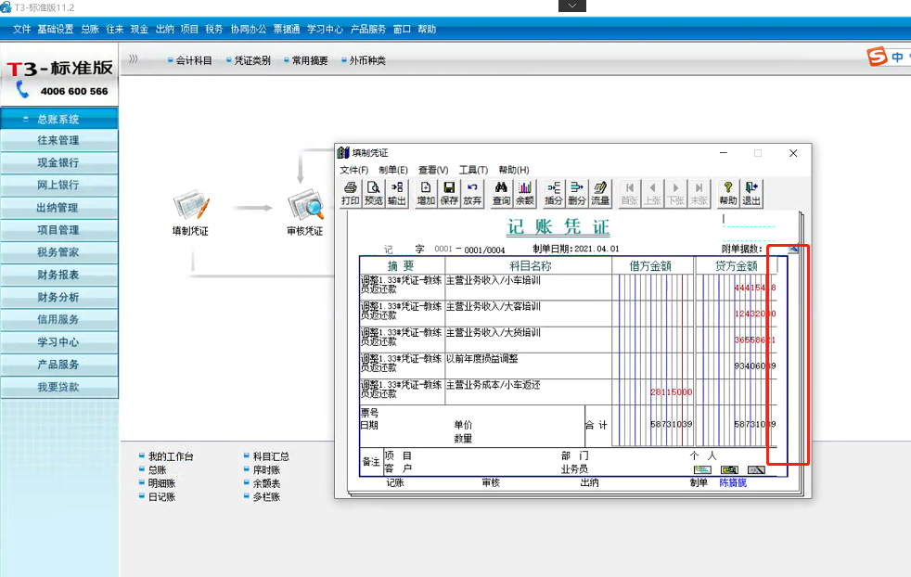The height and width of the screenshot is (577, 911).
Task: Open 往来管理 in sidebar
Action: pyautogui.click(x=59, y=141)
